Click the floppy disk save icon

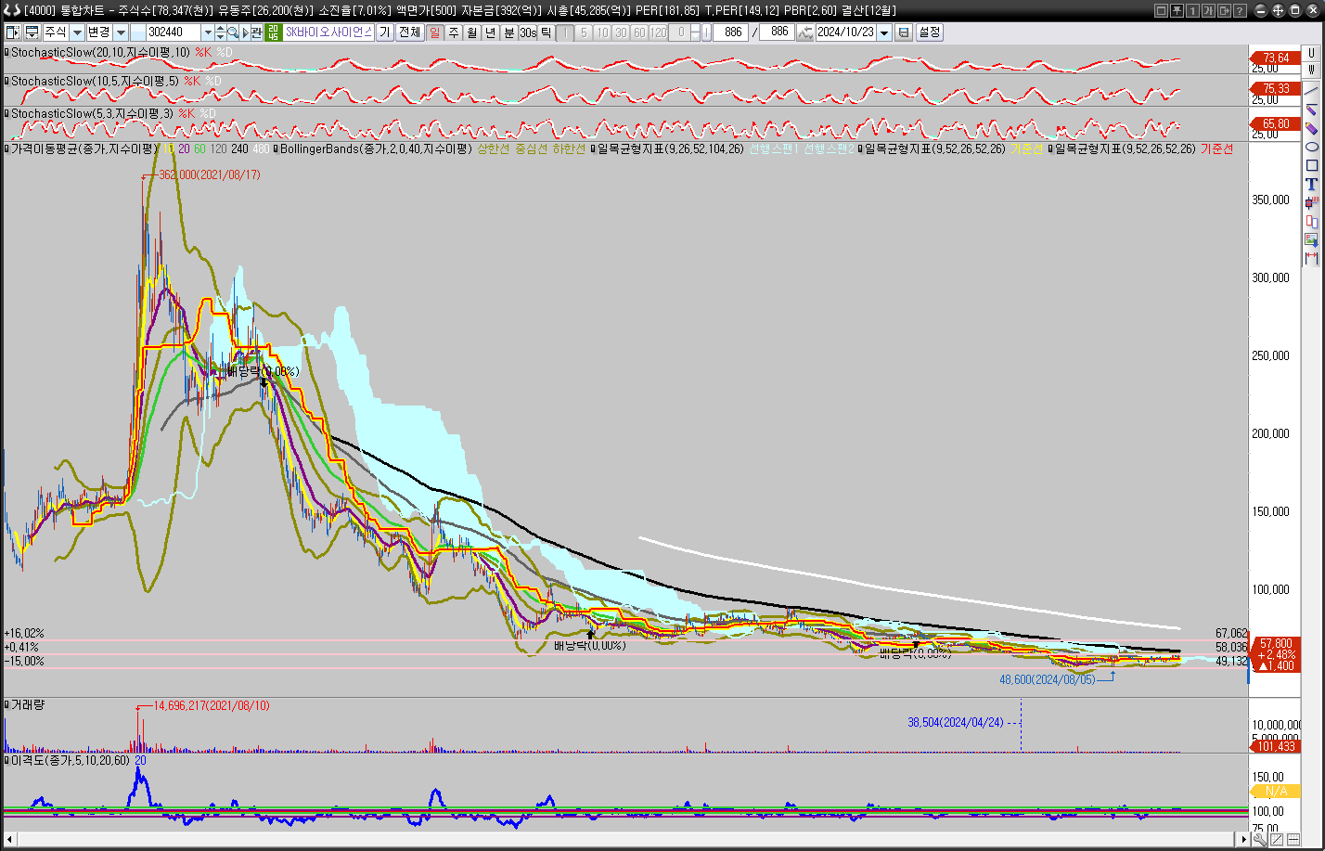tap(903, 32)
